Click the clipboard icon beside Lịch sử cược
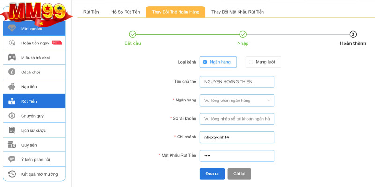The height and width of the screenshot is (187, 375). click(x=12, y=130)
